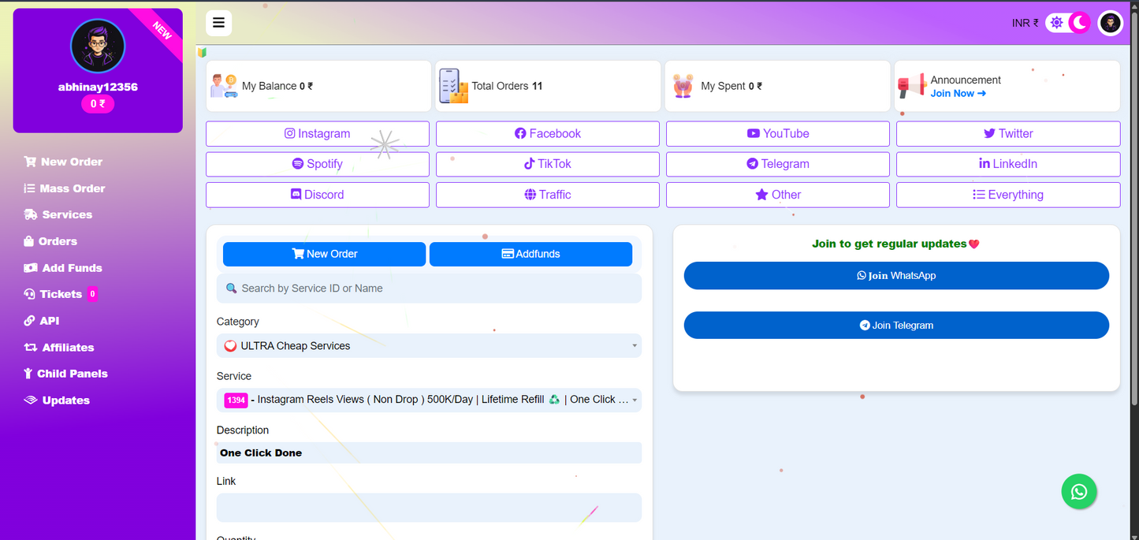Click the My Balance 0 ₹ text
The width and height of the screenshot is (1139, 540).
[x=277, y=86]
